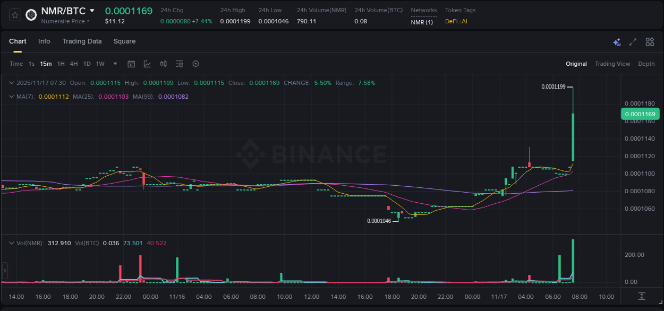
Task: Open the extra timeframes dropdown arrow
Action: click(114, 64)
